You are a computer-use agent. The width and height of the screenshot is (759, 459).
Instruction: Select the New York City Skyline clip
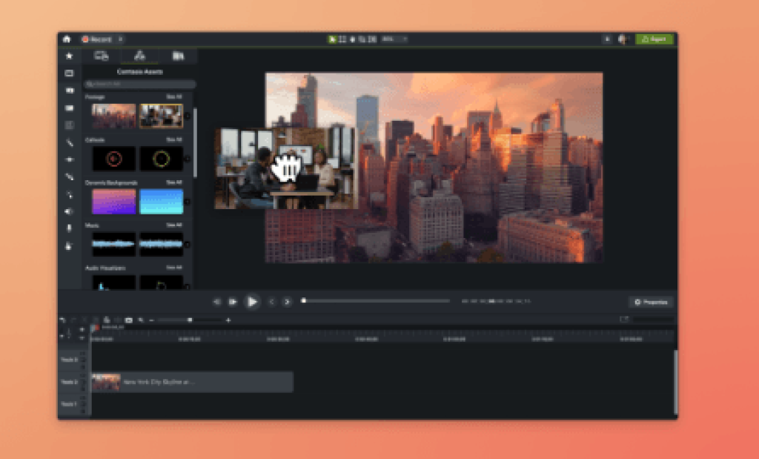193,383
